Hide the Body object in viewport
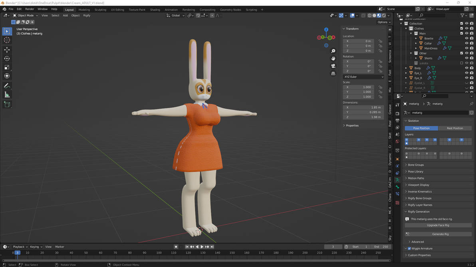The image size is (476, 267). coord(466,68)
